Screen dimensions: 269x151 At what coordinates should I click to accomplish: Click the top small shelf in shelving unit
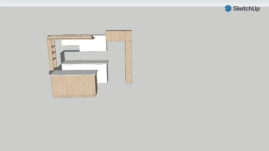(54, 46)
